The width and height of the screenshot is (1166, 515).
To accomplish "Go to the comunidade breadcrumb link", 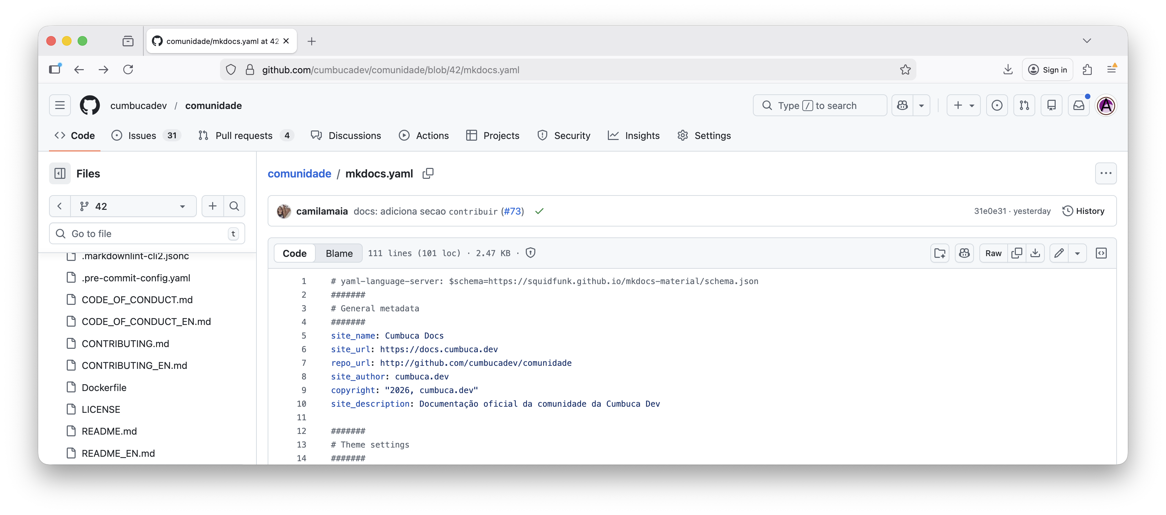I will click(299, 173).
